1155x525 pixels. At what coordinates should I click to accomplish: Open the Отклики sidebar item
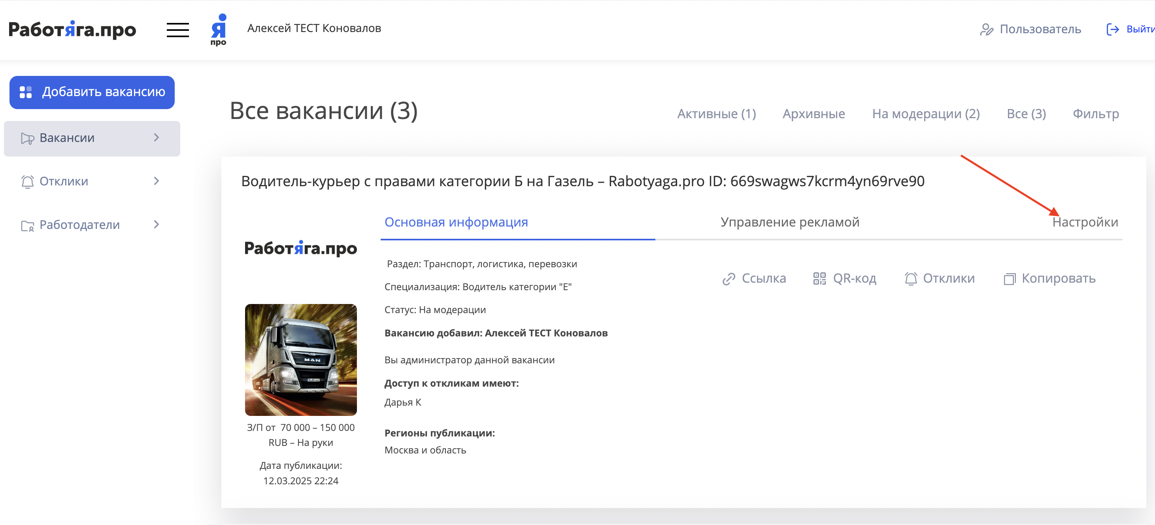coord(92,181)
